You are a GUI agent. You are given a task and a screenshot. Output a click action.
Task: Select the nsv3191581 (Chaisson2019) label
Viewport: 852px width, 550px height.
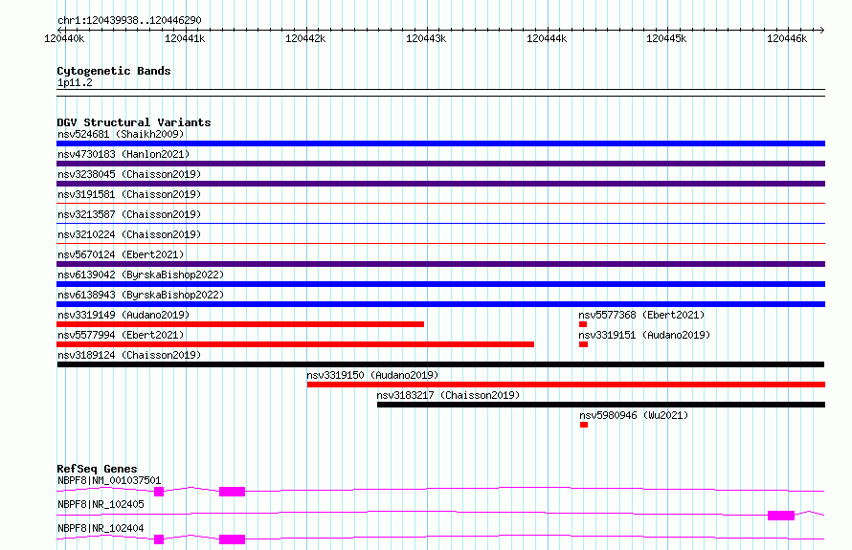(129, 194)
